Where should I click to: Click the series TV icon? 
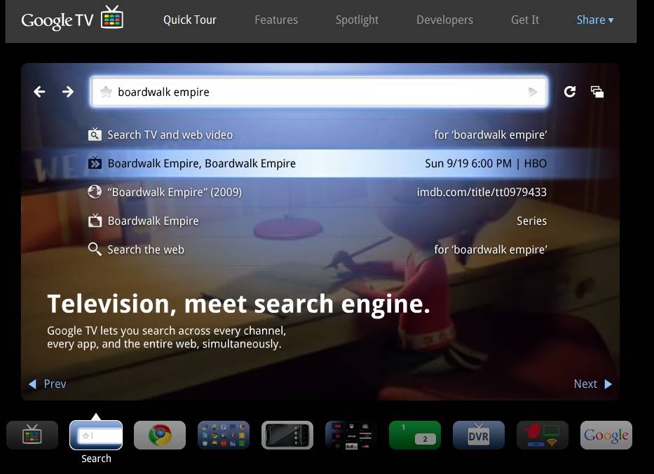(95, 221)
